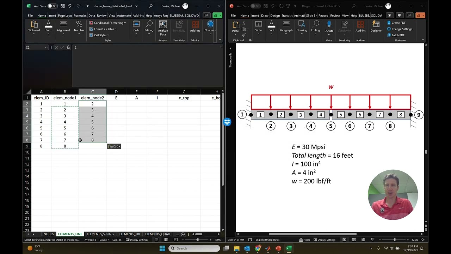Open the NODES worksheet tab

click(49, 234)
